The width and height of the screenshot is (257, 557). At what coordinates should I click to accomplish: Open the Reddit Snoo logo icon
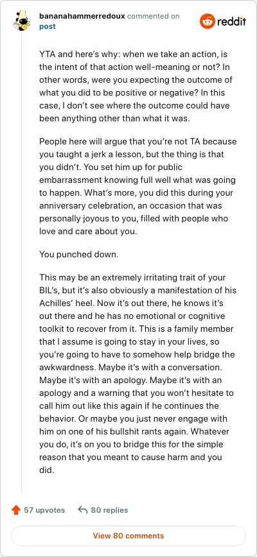pyautogui.click(x=207, y=21)
